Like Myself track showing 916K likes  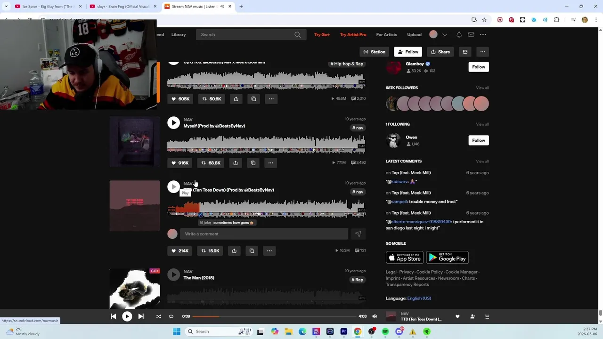click(179, 163)
